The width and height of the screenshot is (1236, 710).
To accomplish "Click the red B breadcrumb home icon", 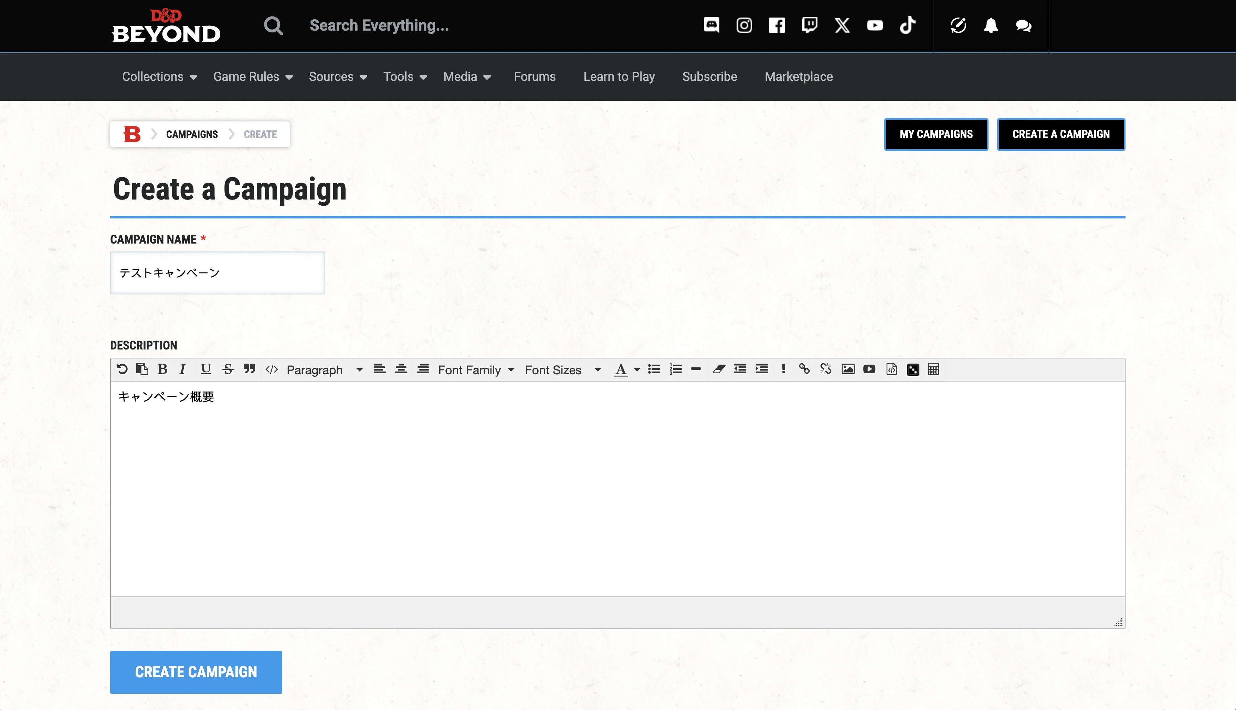I will (x=132, y=134).
